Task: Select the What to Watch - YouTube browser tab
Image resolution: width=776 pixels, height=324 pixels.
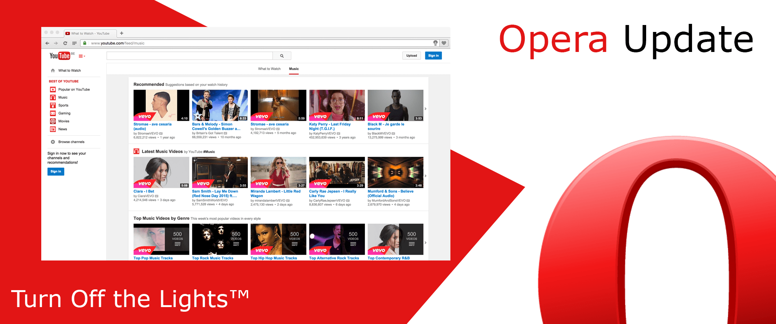Action: 89,33
